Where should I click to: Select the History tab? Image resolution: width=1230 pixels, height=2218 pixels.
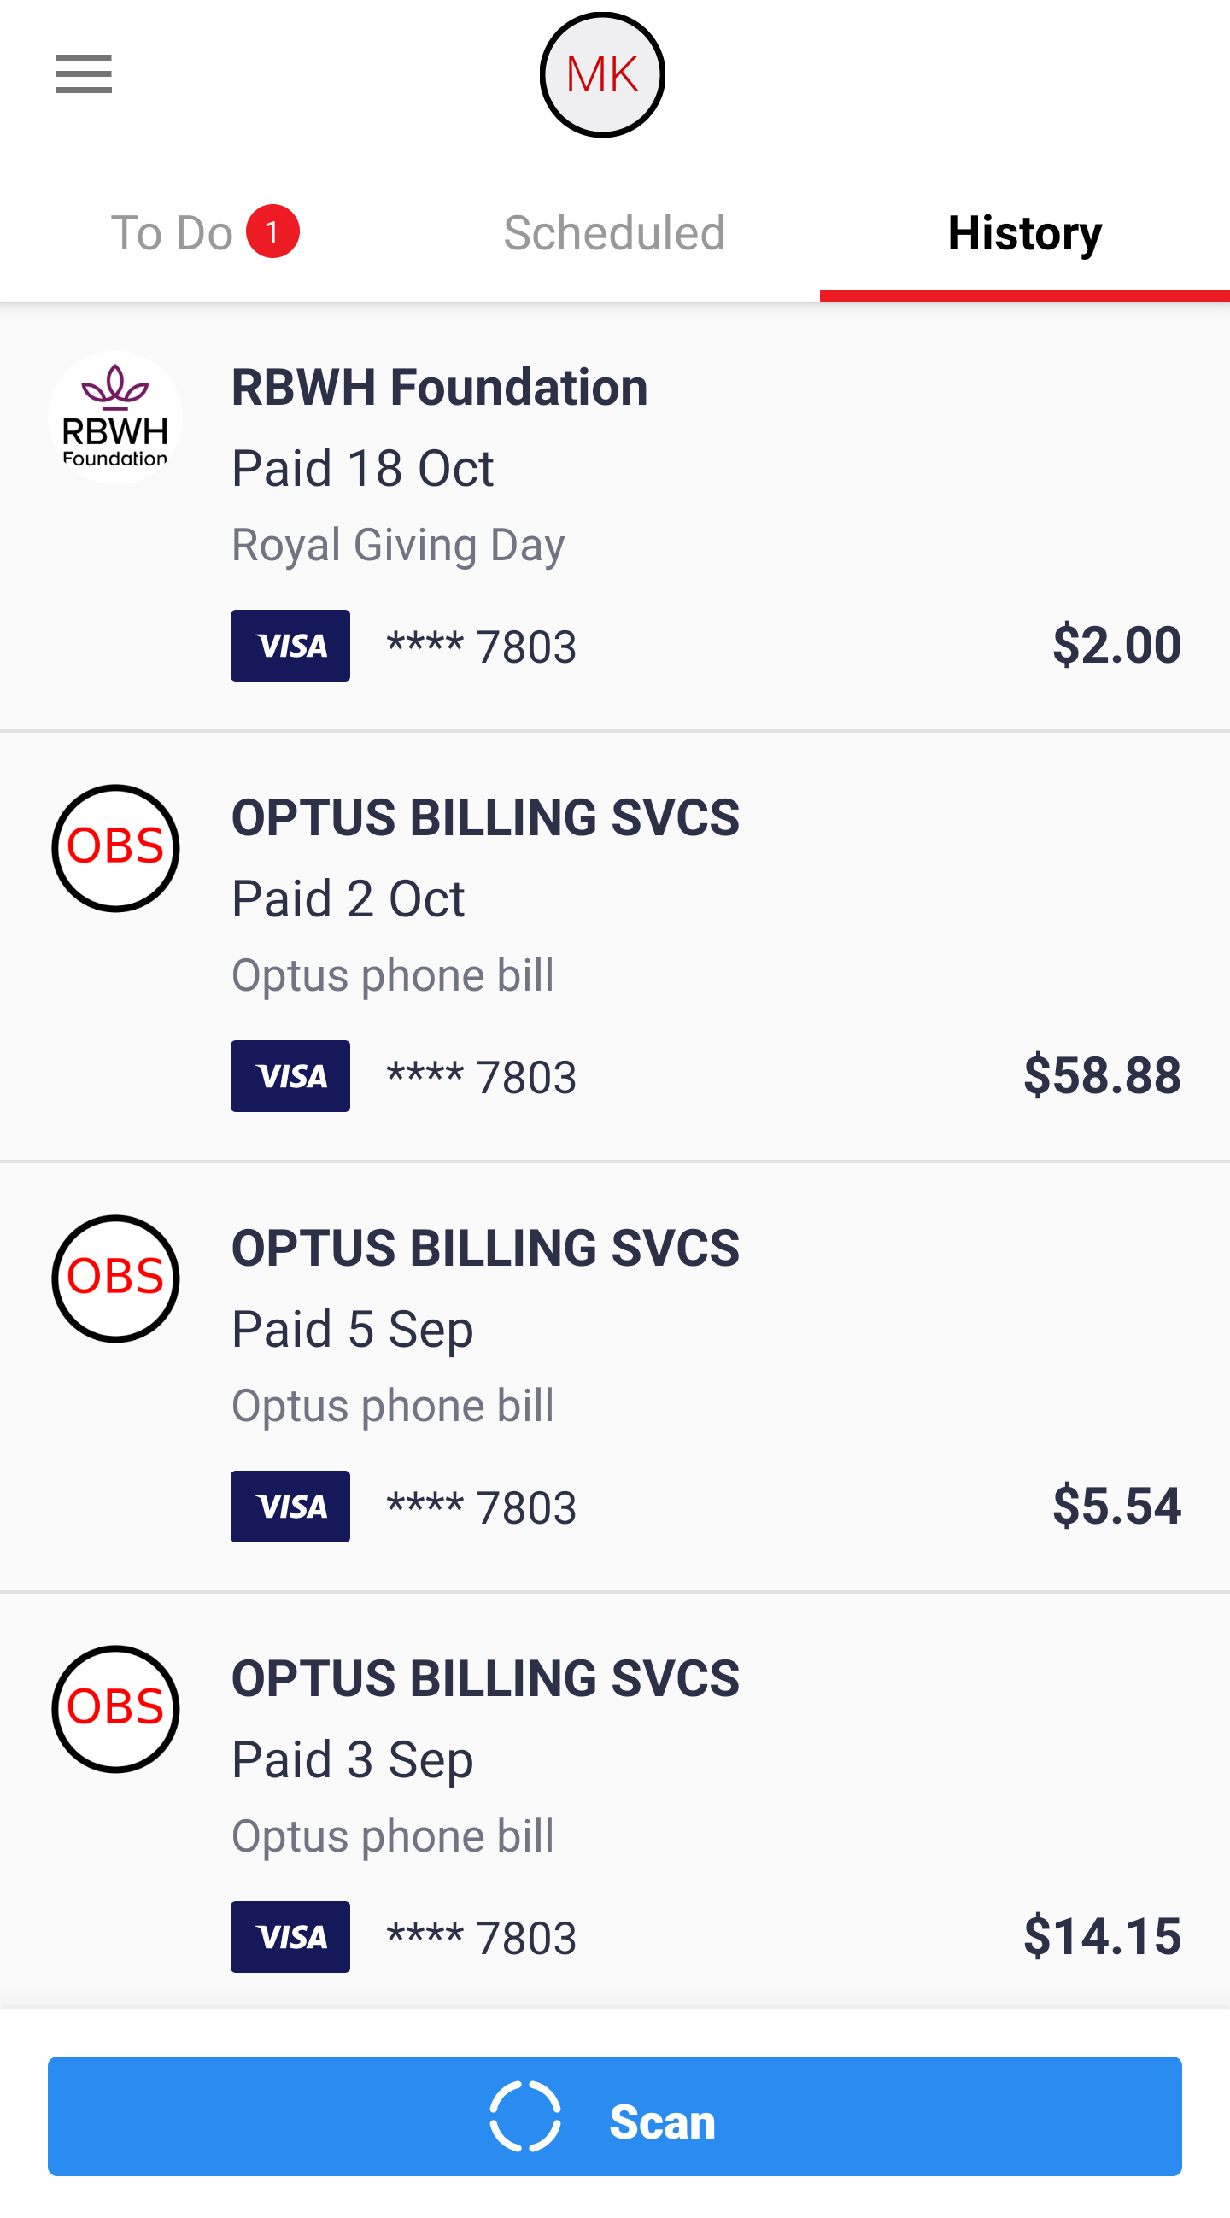coord(1024,233)
